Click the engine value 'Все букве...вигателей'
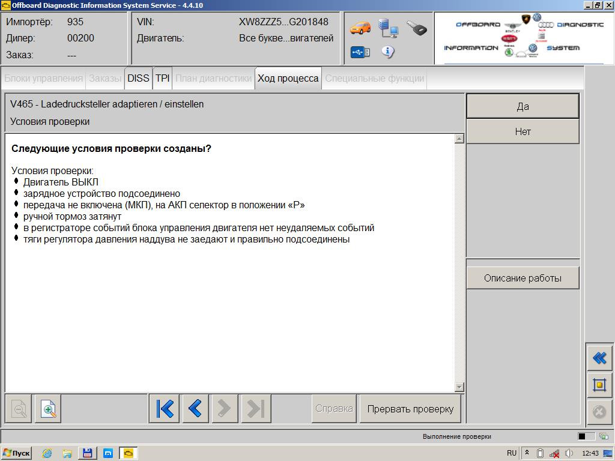This screenshot has width=615, height=461. (x=286, y=38)
